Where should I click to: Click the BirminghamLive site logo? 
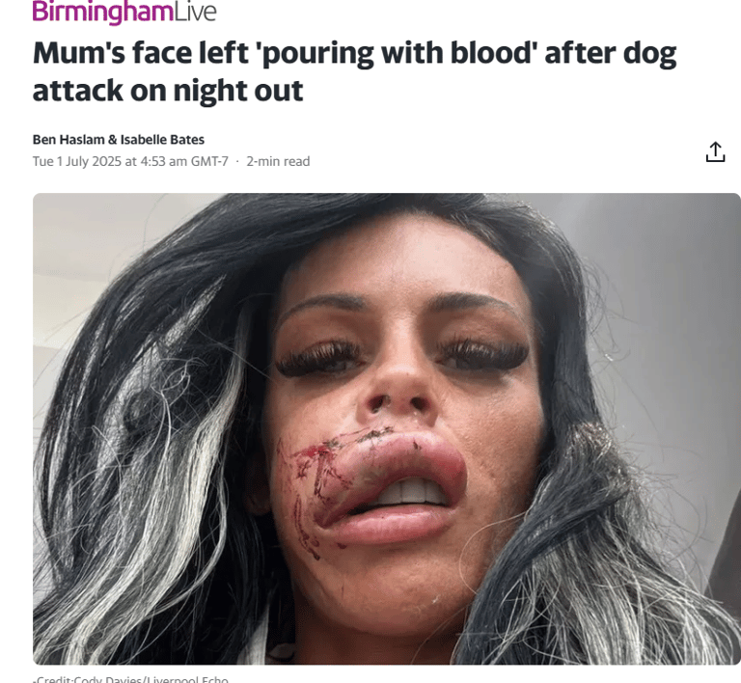click(x=124, y=13)
